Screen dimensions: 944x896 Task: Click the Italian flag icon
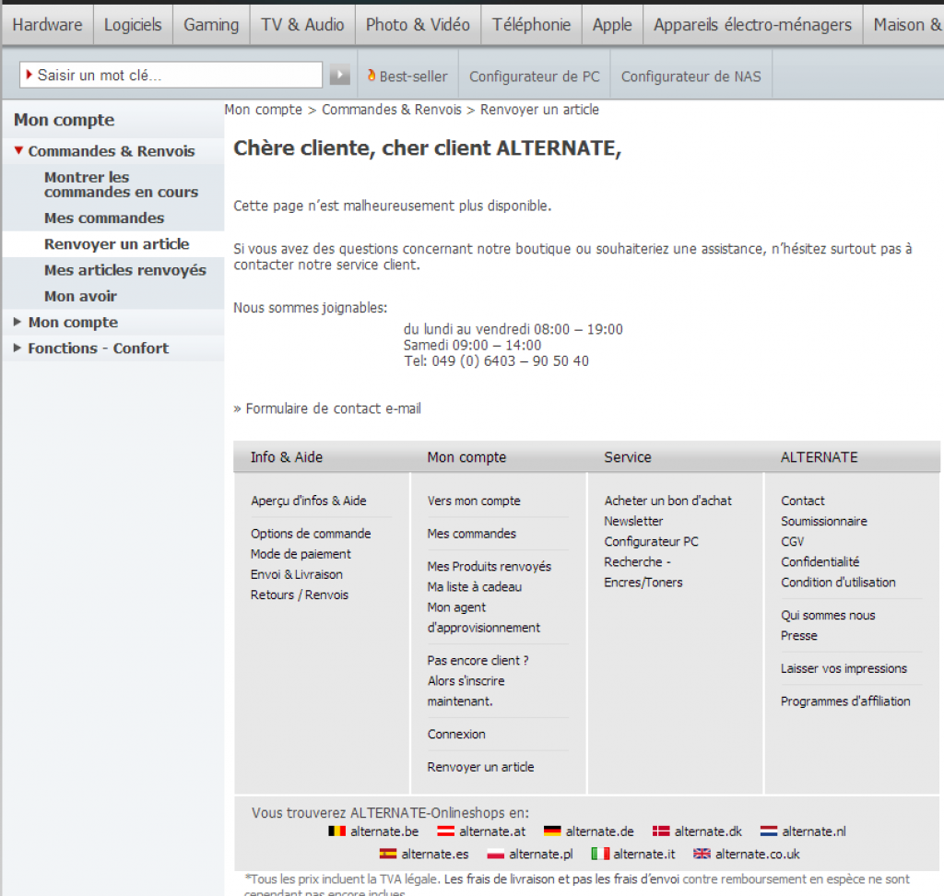(x=600, y=854)
